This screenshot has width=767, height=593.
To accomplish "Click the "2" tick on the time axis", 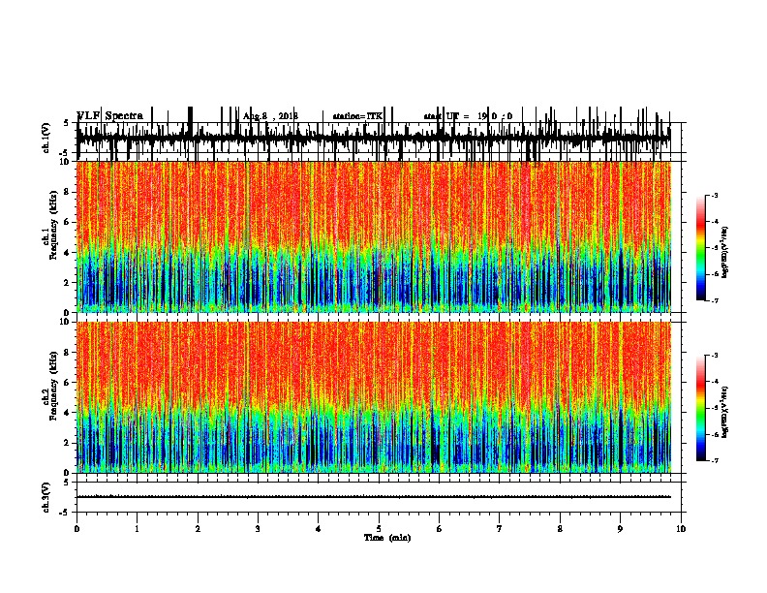I will coord(198,529).
